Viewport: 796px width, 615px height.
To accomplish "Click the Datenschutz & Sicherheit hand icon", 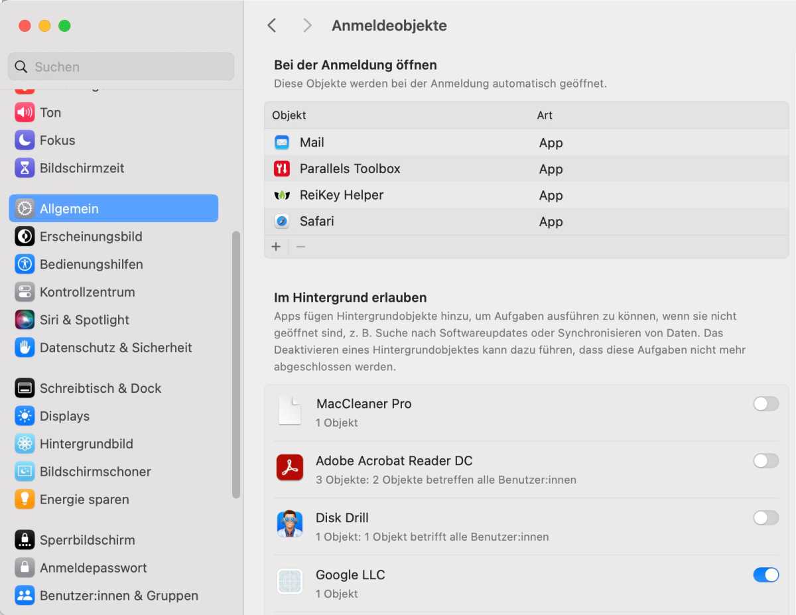I will click(x=25, y=348).
